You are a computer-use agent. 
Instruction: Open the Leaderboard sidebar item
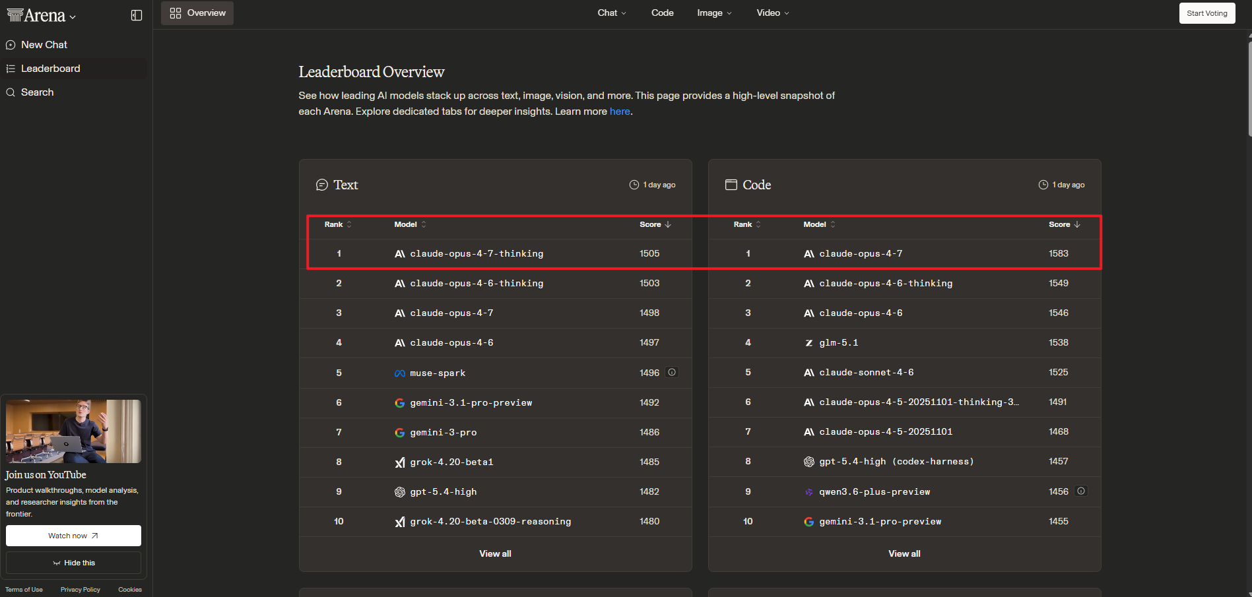[x=75, y=69]
